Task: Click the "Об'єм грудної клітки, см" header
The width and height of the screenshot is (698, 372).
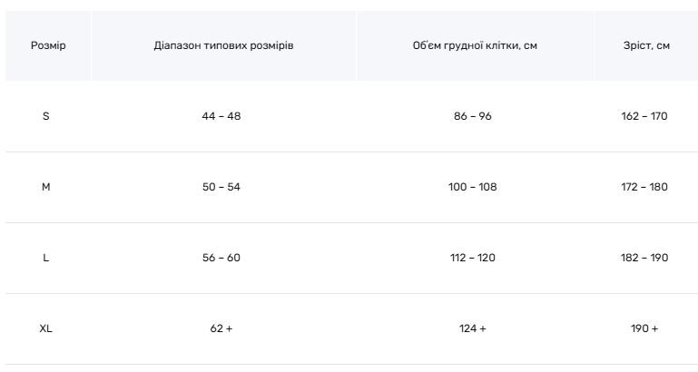Action: [475, 45]
